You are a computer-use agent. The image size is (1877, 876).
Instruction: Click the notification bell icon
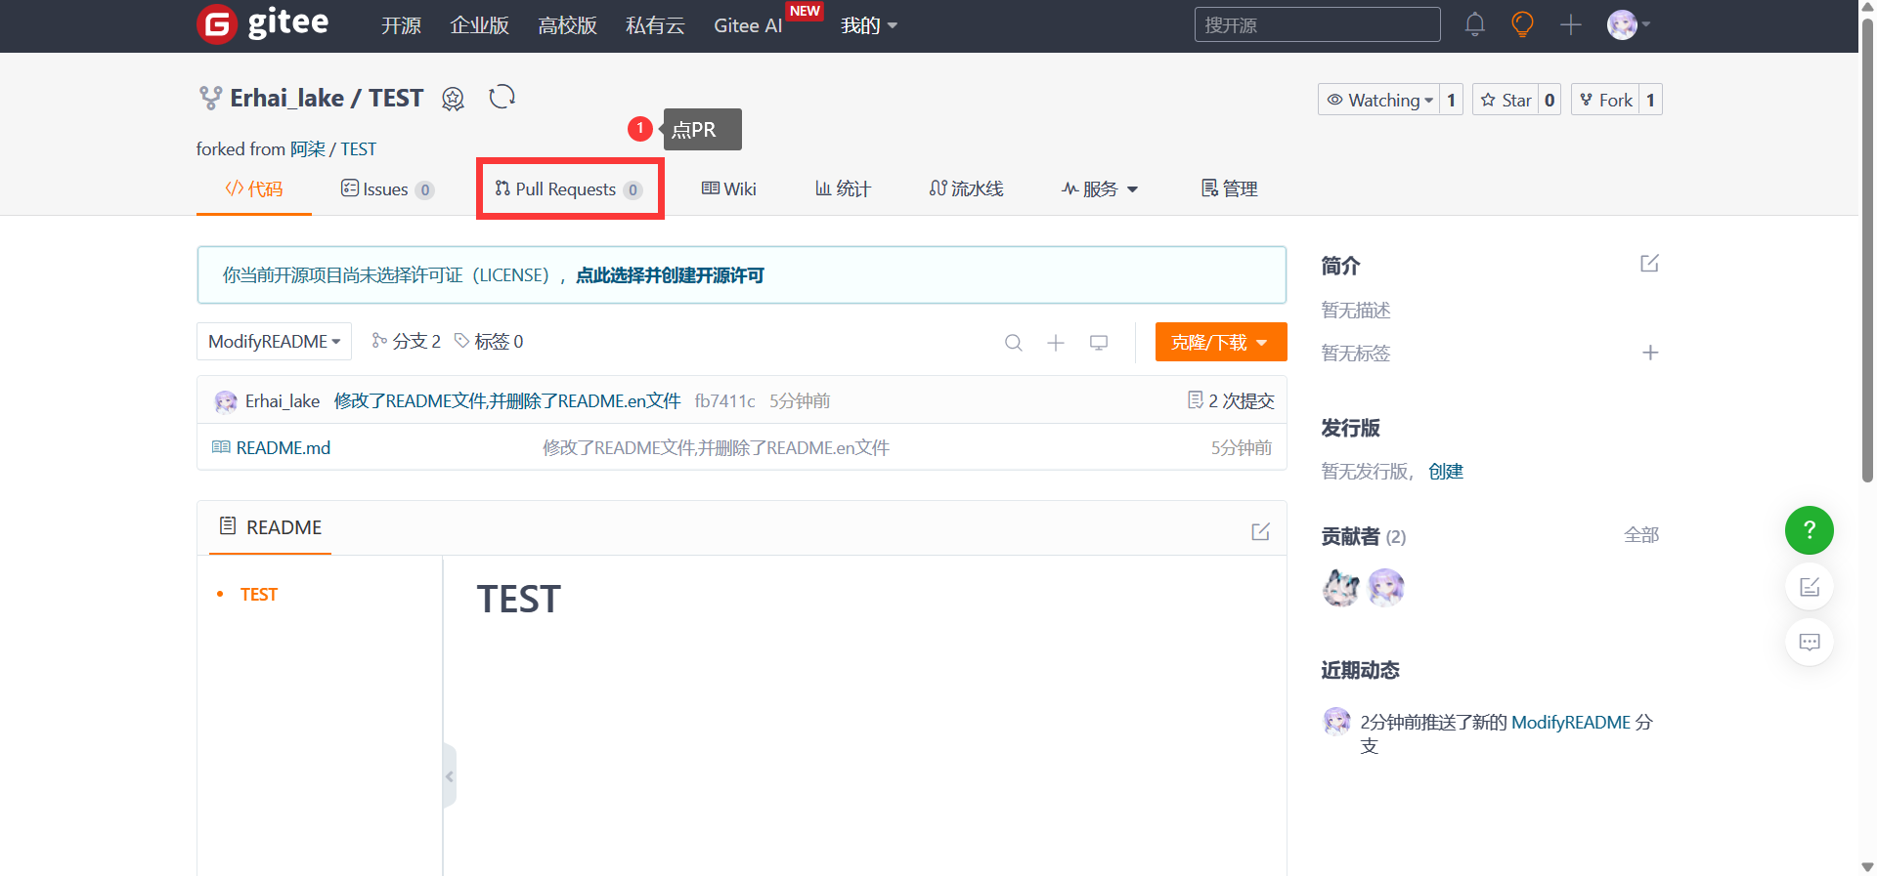click(x=1474, y=24)
